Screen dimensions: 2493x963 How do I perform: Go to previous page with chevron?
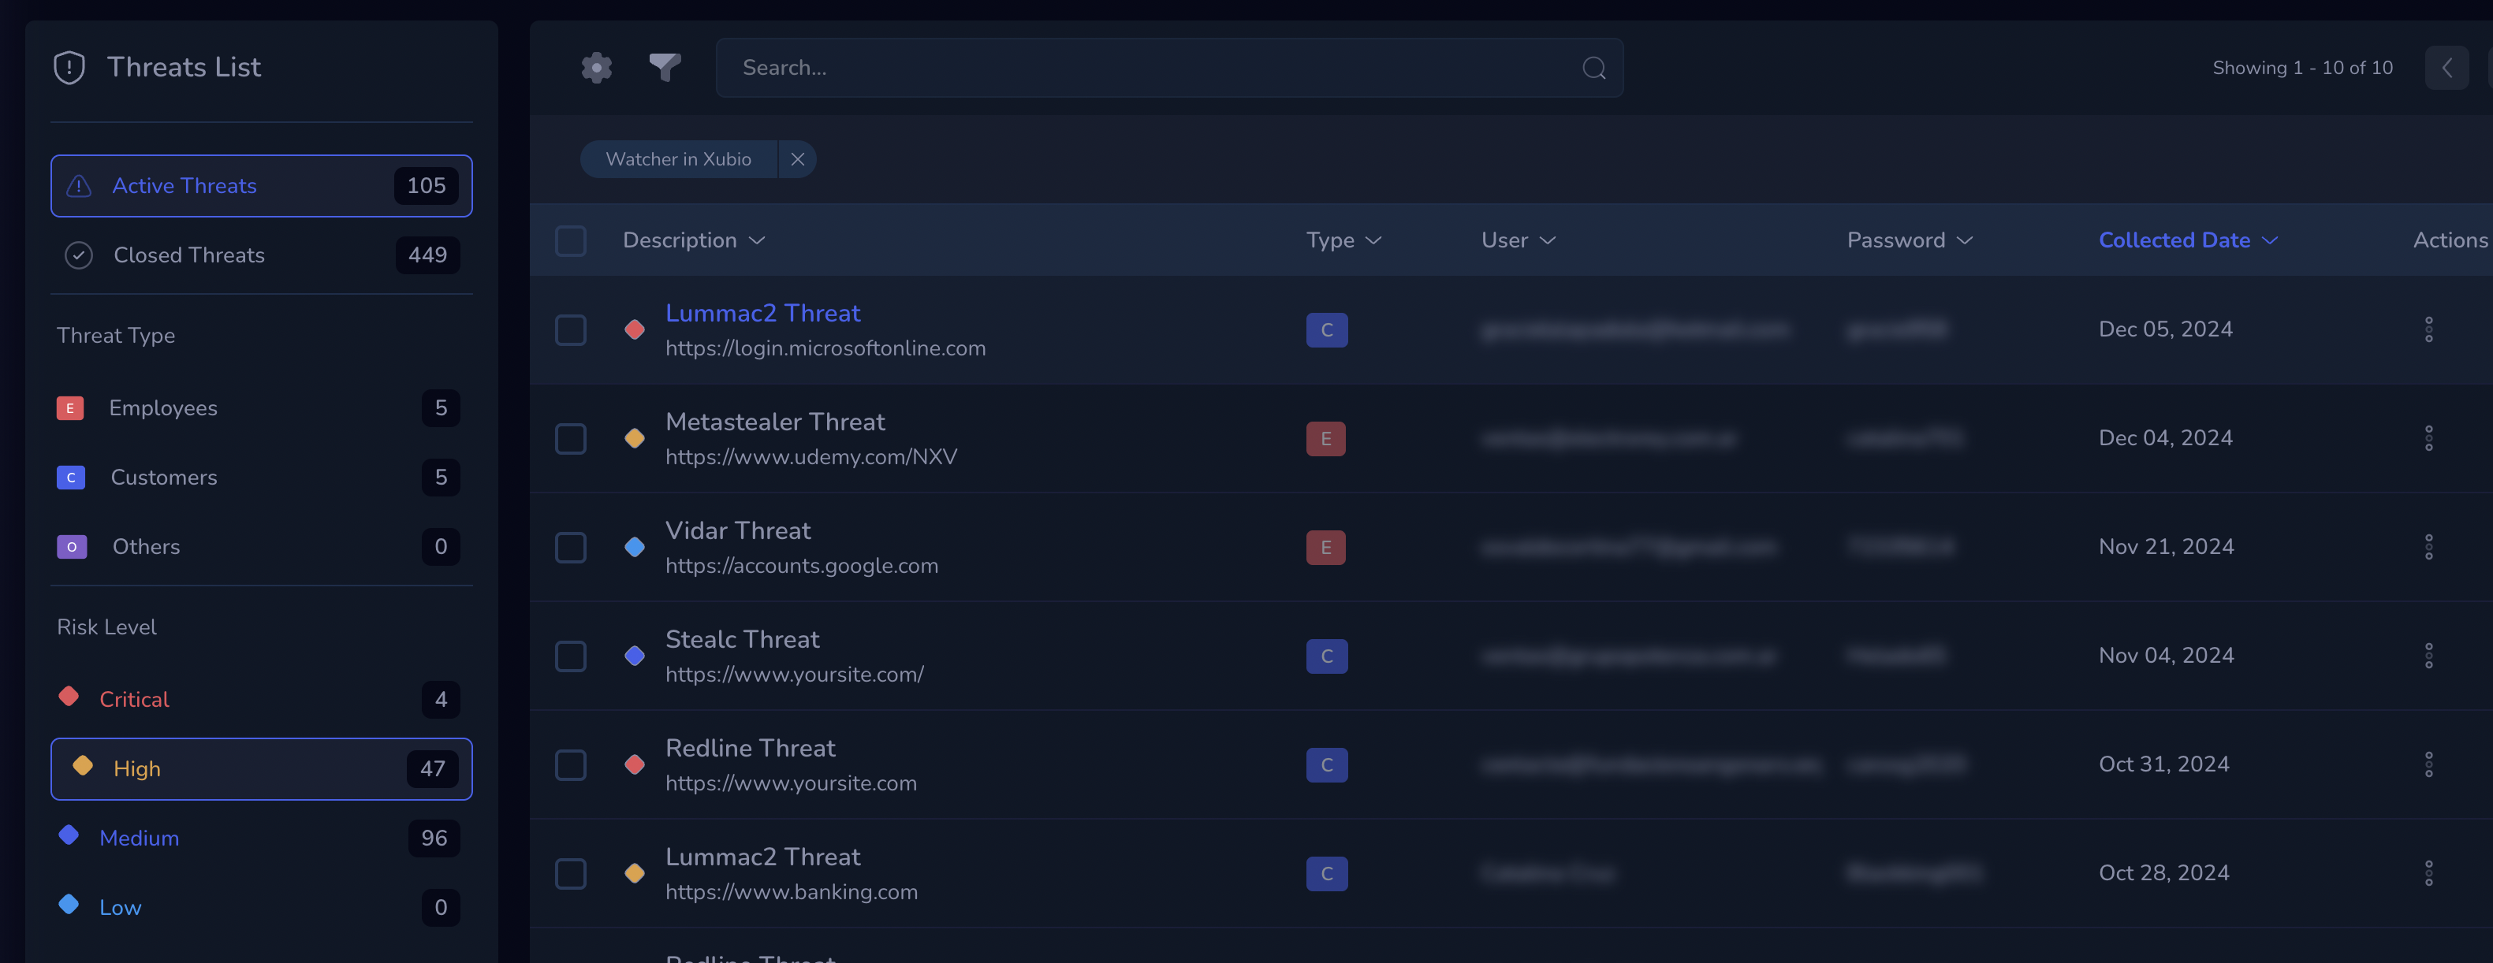coord(2446,68)
